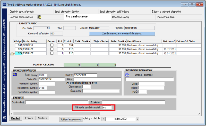The height and width of the screenshot is (126, 206).
Task: Minimize the Trvalé srážky window
Action: tap(184, 5)
